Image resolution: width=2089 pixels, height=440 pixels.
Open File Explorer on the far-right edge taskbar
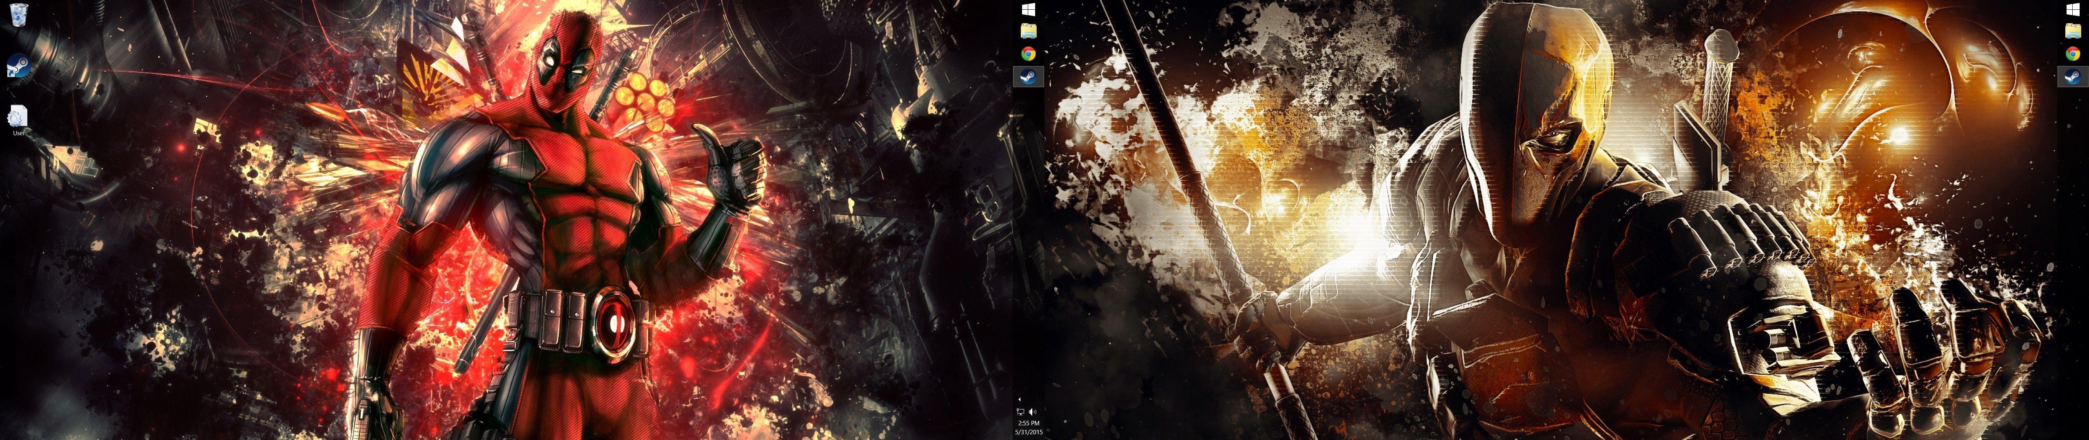2073,32
